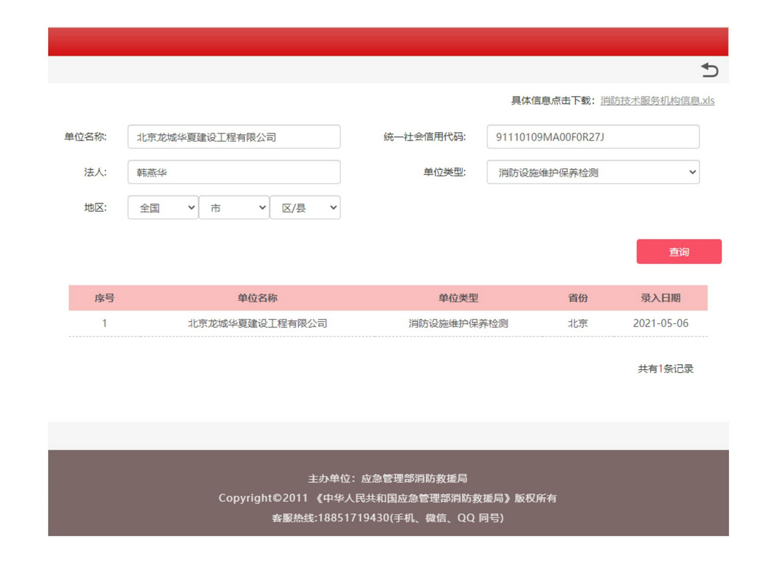Click the 单位名称 table column header
Image resolution: width=779 pixels, height=562 pixels.
(258, 298)
